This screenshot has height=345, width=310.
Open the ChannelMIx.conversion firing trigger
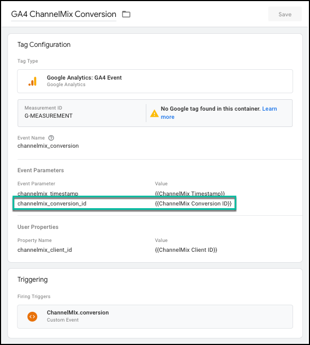tap(155, 317)
